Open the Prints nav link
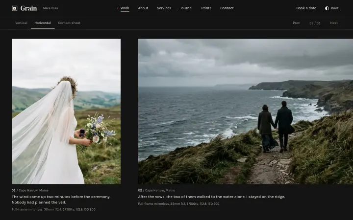 pyautogui.click(x=206, y=8)
